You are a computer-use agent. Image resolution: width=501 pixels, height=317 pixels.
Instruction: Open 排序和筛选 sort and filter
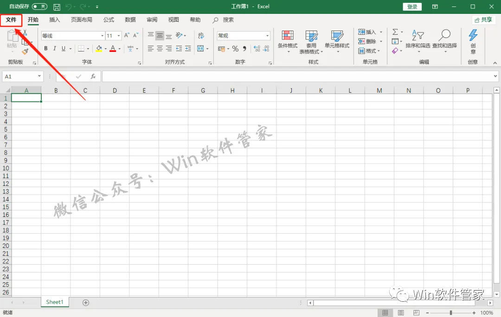click(418, 42)
